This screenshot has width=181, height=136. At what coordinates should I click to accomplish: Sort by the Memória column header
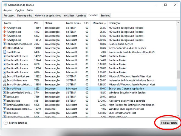point(99,23)
